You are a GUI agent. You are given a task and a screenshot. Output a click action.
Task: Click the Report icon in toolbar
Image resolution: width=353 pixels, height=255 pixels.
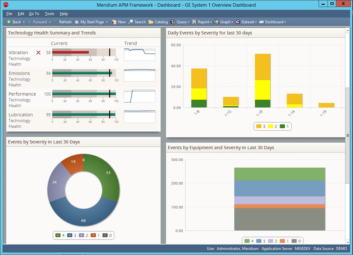(194, 22)
